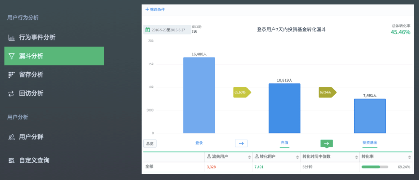The width and height of the screenshot is (419, 180).
Task: Click the calendar icon in date range
Action: tap(148, 30)
